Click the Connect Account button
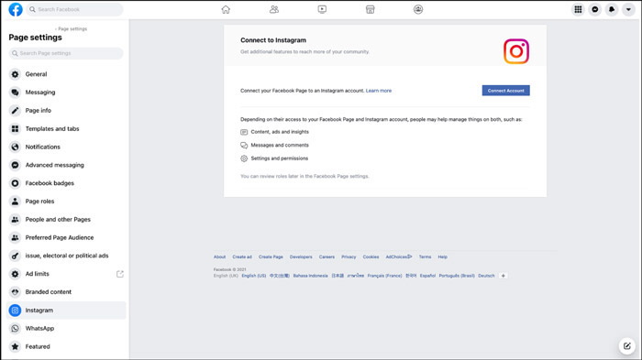642x360 pixels. [x=505, y=91]
